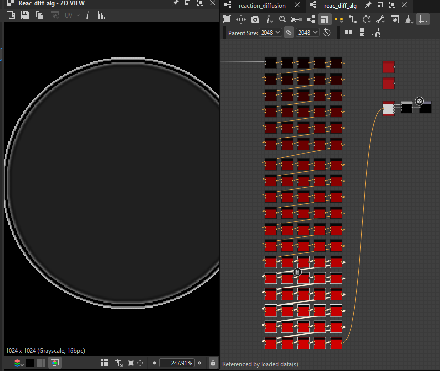Fit image to 2D view
Image resolution: width=440 pixels, height=371 pixels.
tap(131, 363)
